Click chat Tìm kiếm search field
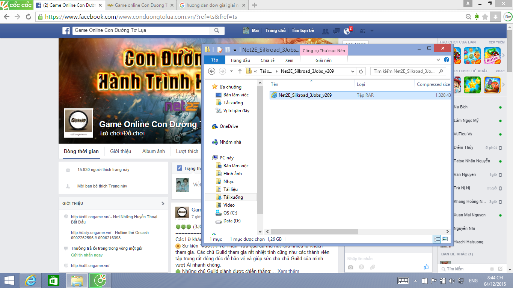Viewport: 513px width, 288px height. [464, 269]
